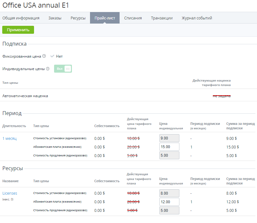Click the Ресурсы section heading
Viewport: 257px width, 223px height.
(13, 168)
